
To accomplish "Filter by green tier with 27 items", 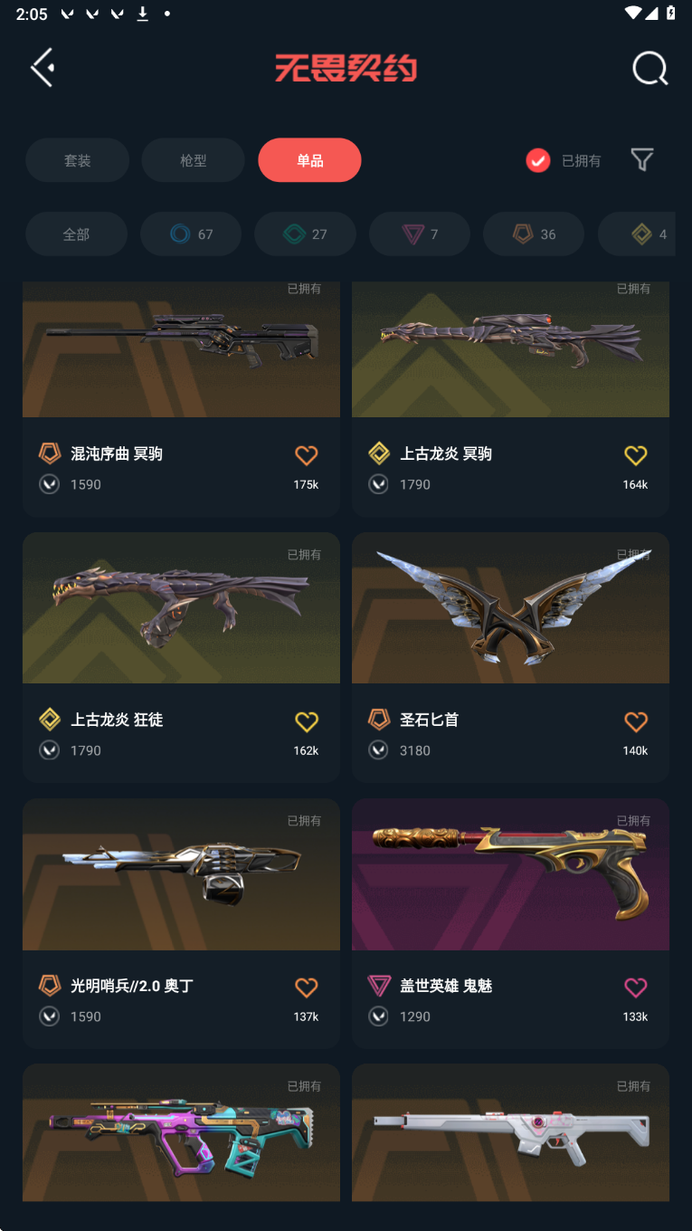I will 305,234.
